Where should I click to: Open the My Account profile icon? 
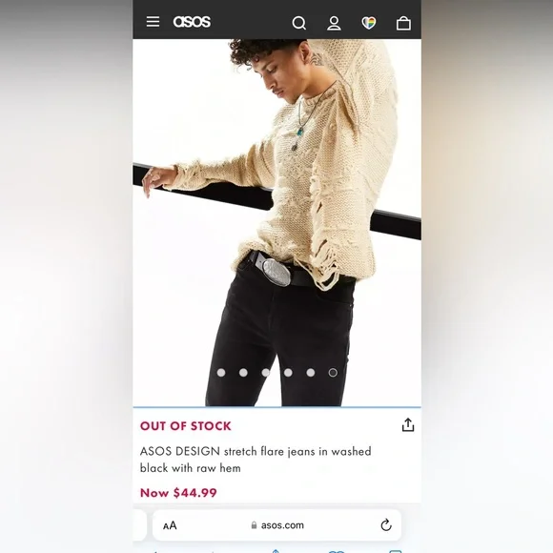(x=334, y=23)
